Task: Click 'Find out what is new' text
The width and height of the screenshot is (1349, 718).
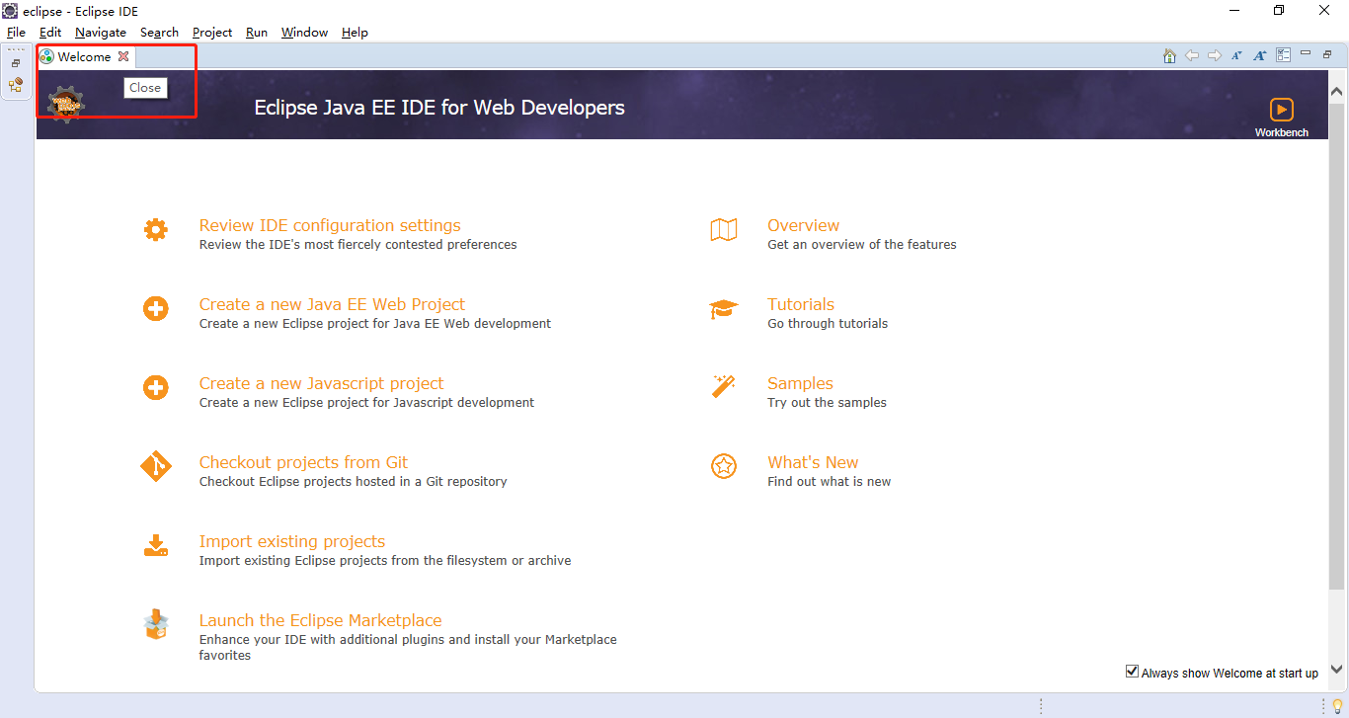Action: (830, 481)
